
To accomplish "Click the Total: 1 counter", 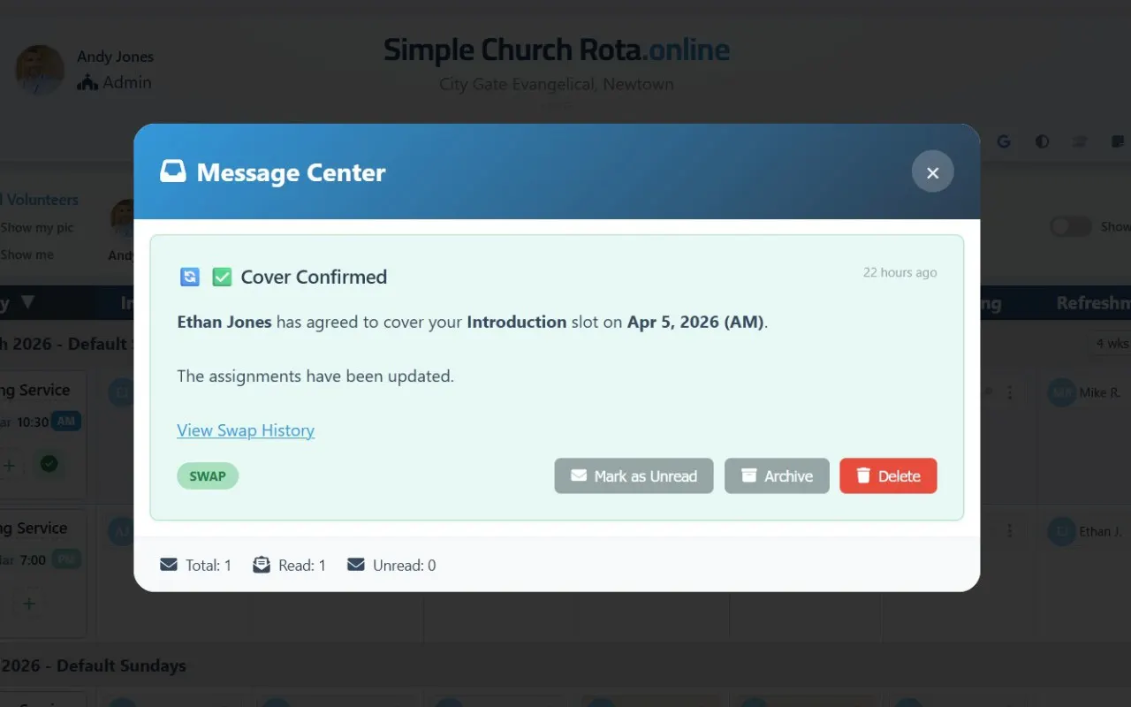I will [x=195, y=565].
